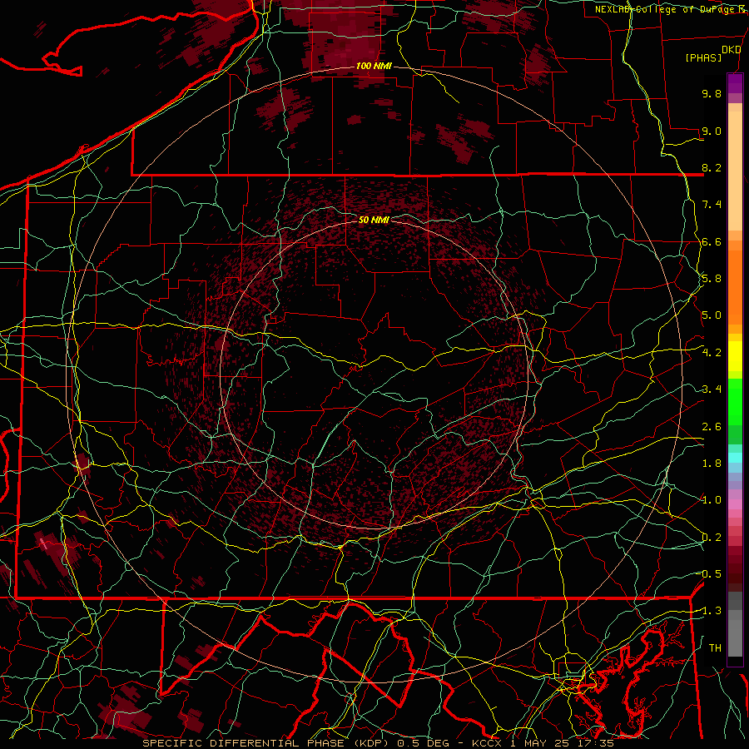Click the 2.6 legend value
The image size is (749, 749).
click(712, 427)
